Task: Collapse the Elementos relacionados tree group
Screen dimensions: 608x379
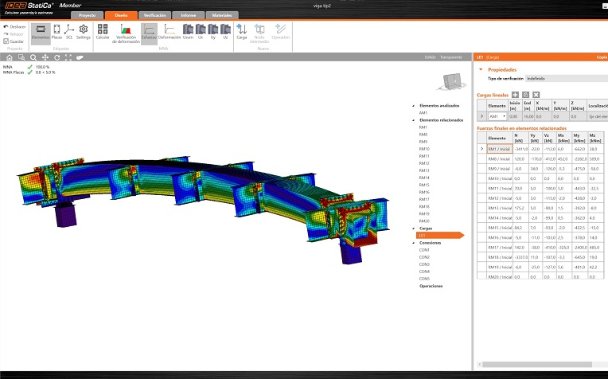Action: (414, 119)
